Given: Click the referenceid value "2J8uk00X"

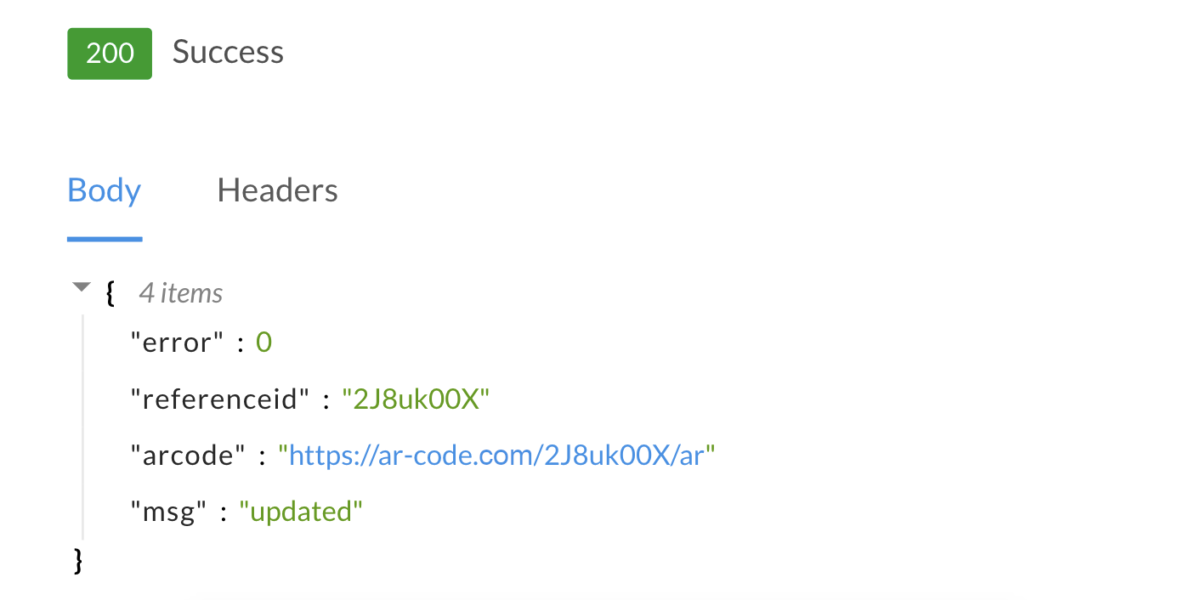Looking at the screenshot, I should (416, 399).
